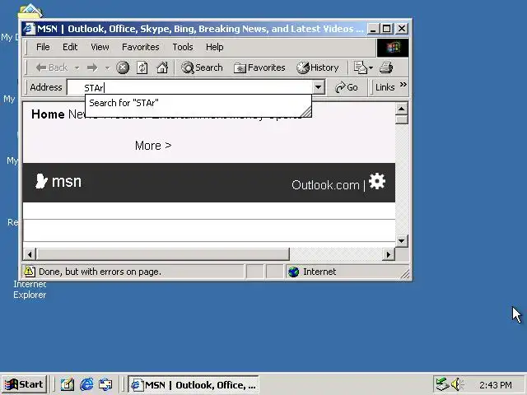
Task: Open the address bar dropdown list
Action: (x=318, y=88)
